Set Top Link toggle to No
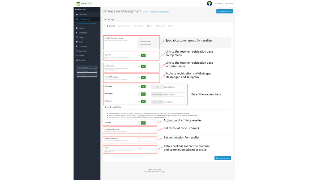The height and width of the screenshot is (180, 309). tap(139, 55)
